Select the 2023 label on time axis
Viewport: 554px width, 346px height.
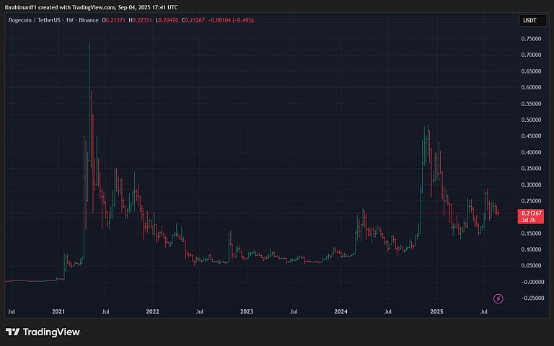coord(247,312)
